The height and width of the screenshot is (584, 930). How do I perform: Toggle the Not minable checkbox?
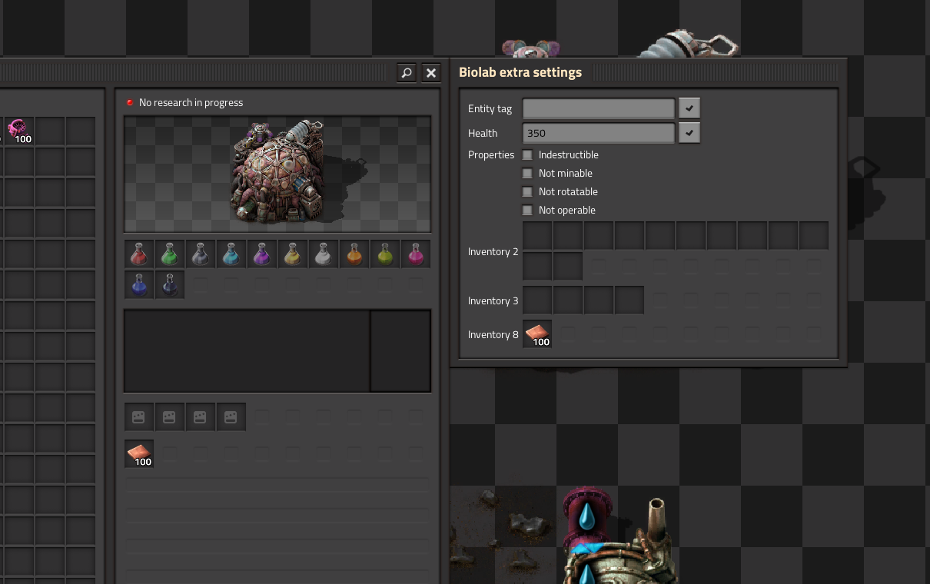[527, 174]
